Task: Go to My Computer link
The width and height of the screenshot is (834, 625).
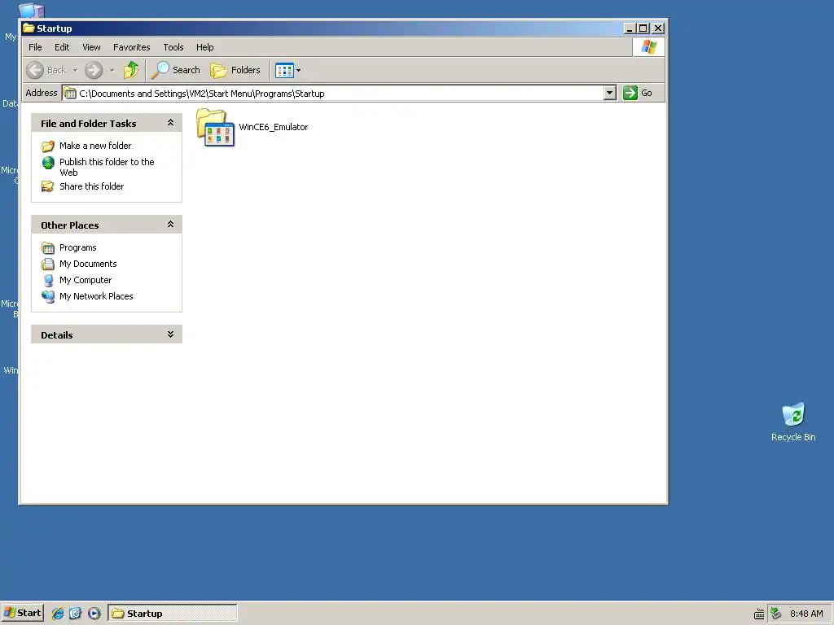Action: point(85,280)
